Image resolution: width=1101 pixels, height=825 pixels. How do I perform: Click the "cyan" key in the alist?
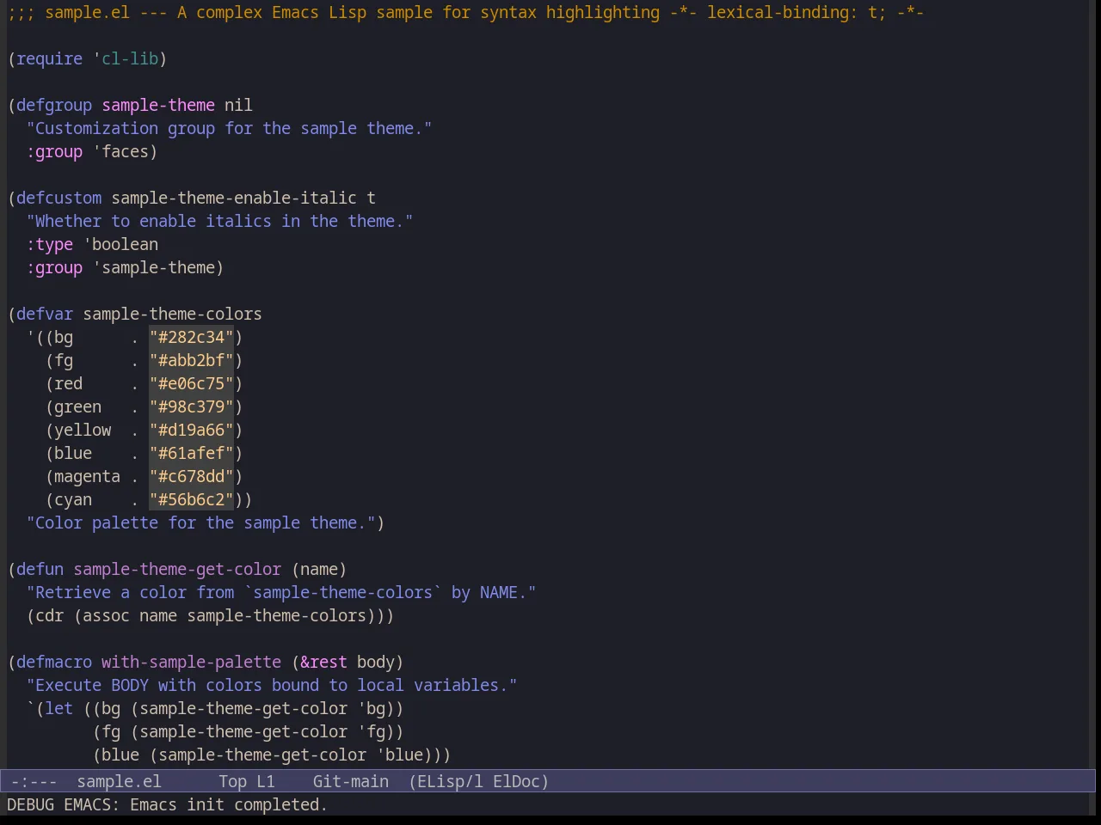point(73,499)
